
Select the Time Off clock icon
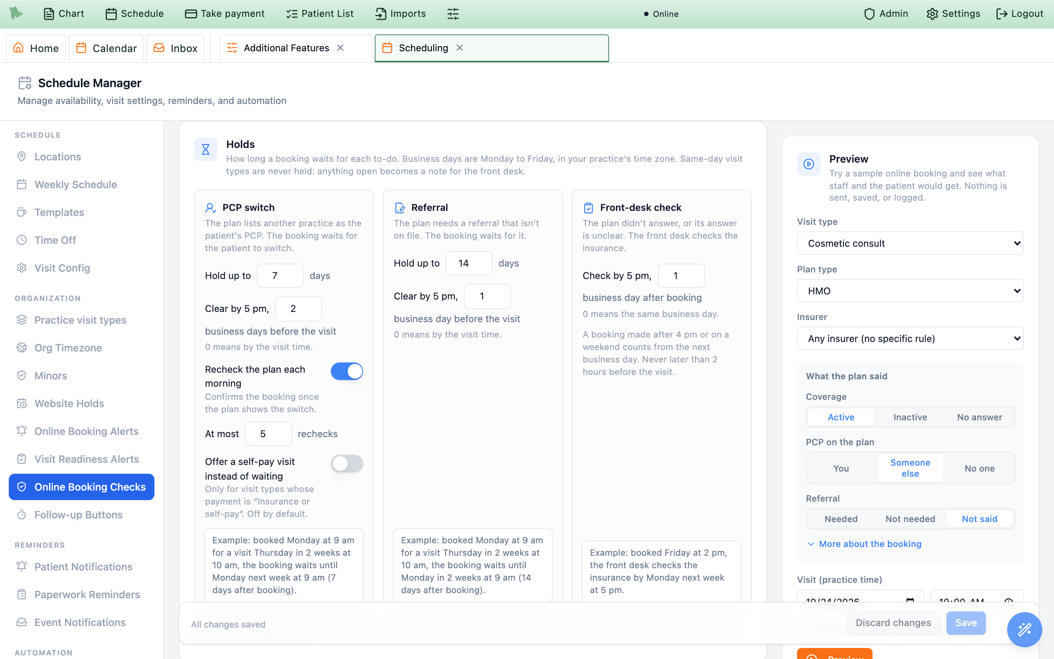click(21, 240)
